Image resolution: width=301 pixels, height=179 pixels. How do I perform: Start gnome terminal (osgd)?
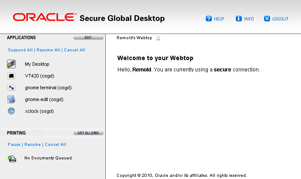48,88
